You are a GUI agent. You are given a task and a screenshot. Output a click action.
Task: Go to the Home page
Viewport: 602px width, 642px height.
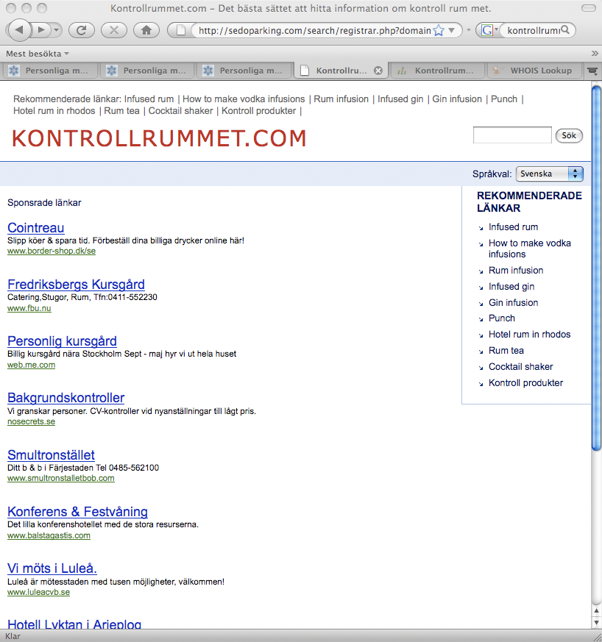pyautogui.click(x=146, y=30)
